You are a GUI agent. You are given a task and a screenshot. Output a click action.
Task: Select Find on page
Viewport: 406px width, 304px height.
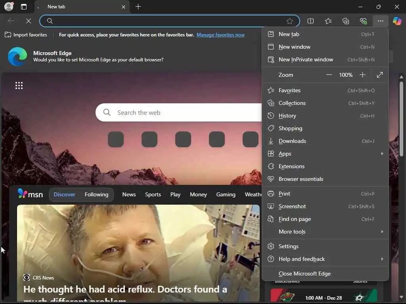click(325, 219)
